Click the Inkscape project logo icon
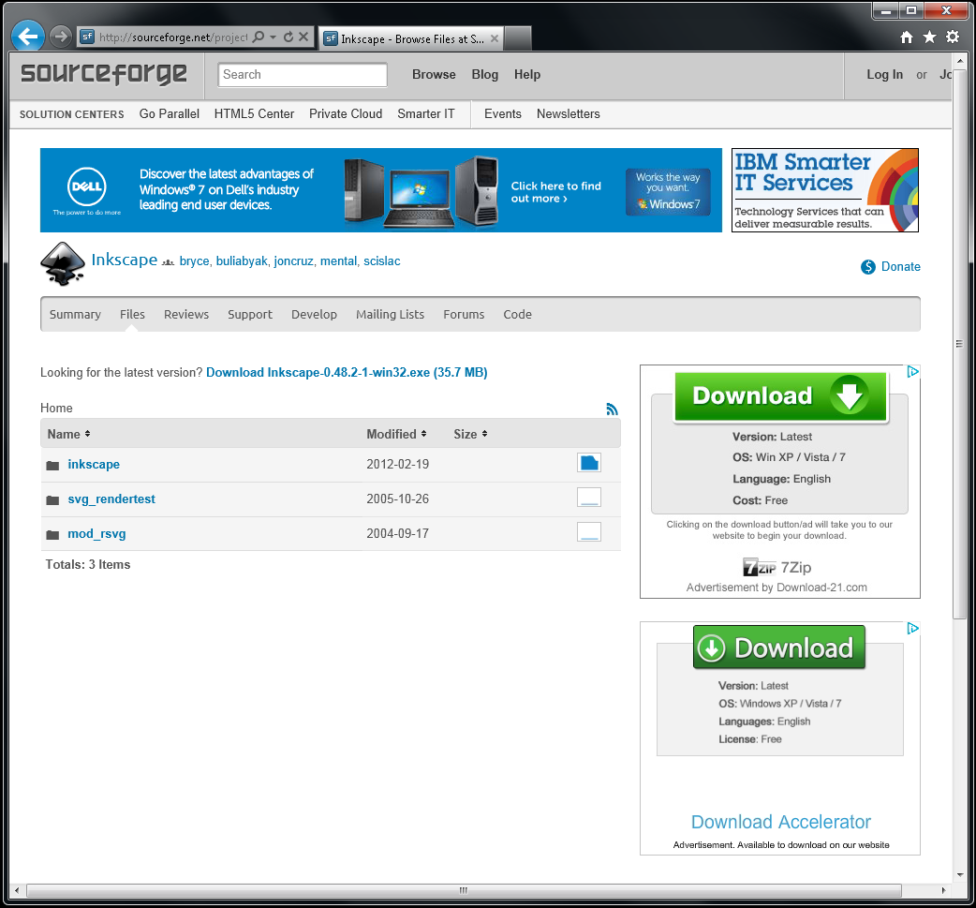 click(62, 264)
